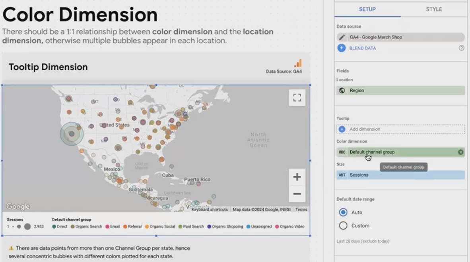Click the largest Sessions size legend circle

pos(27,227)
